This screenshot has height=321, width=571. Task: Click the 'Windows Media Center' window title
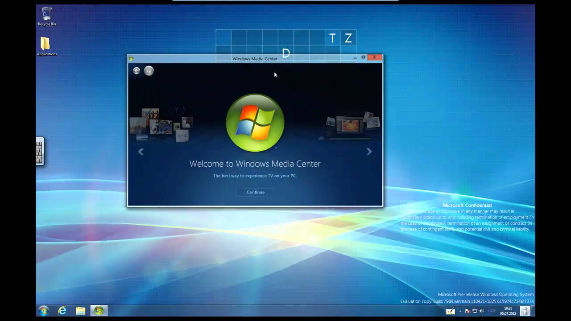pos(255,59)
